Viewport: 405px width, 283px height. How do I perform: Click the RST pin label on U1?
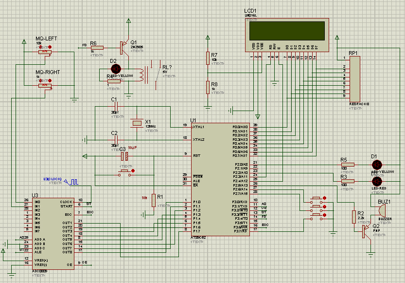point(196,156)
